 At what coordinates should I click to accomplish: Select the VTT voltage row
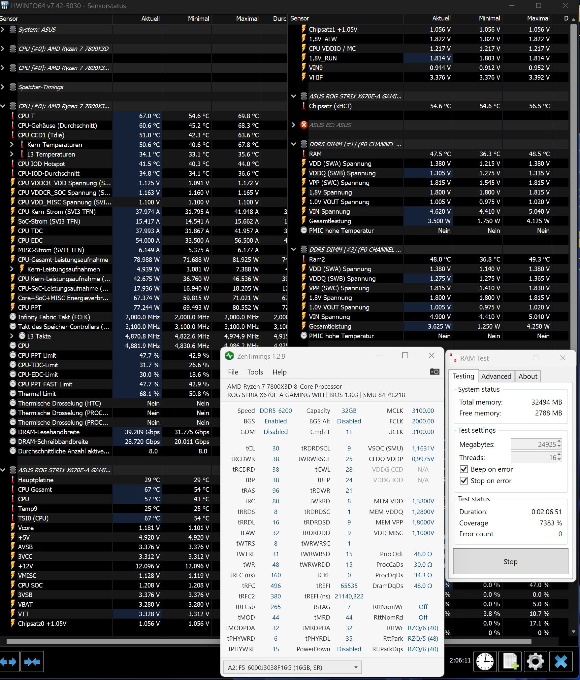tap(110, 614)
